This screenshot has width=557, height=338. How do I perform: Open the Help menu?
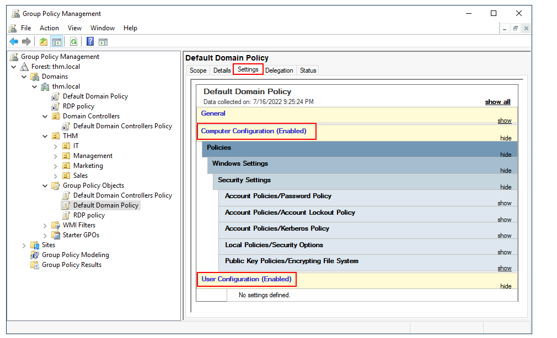[130, 28]
